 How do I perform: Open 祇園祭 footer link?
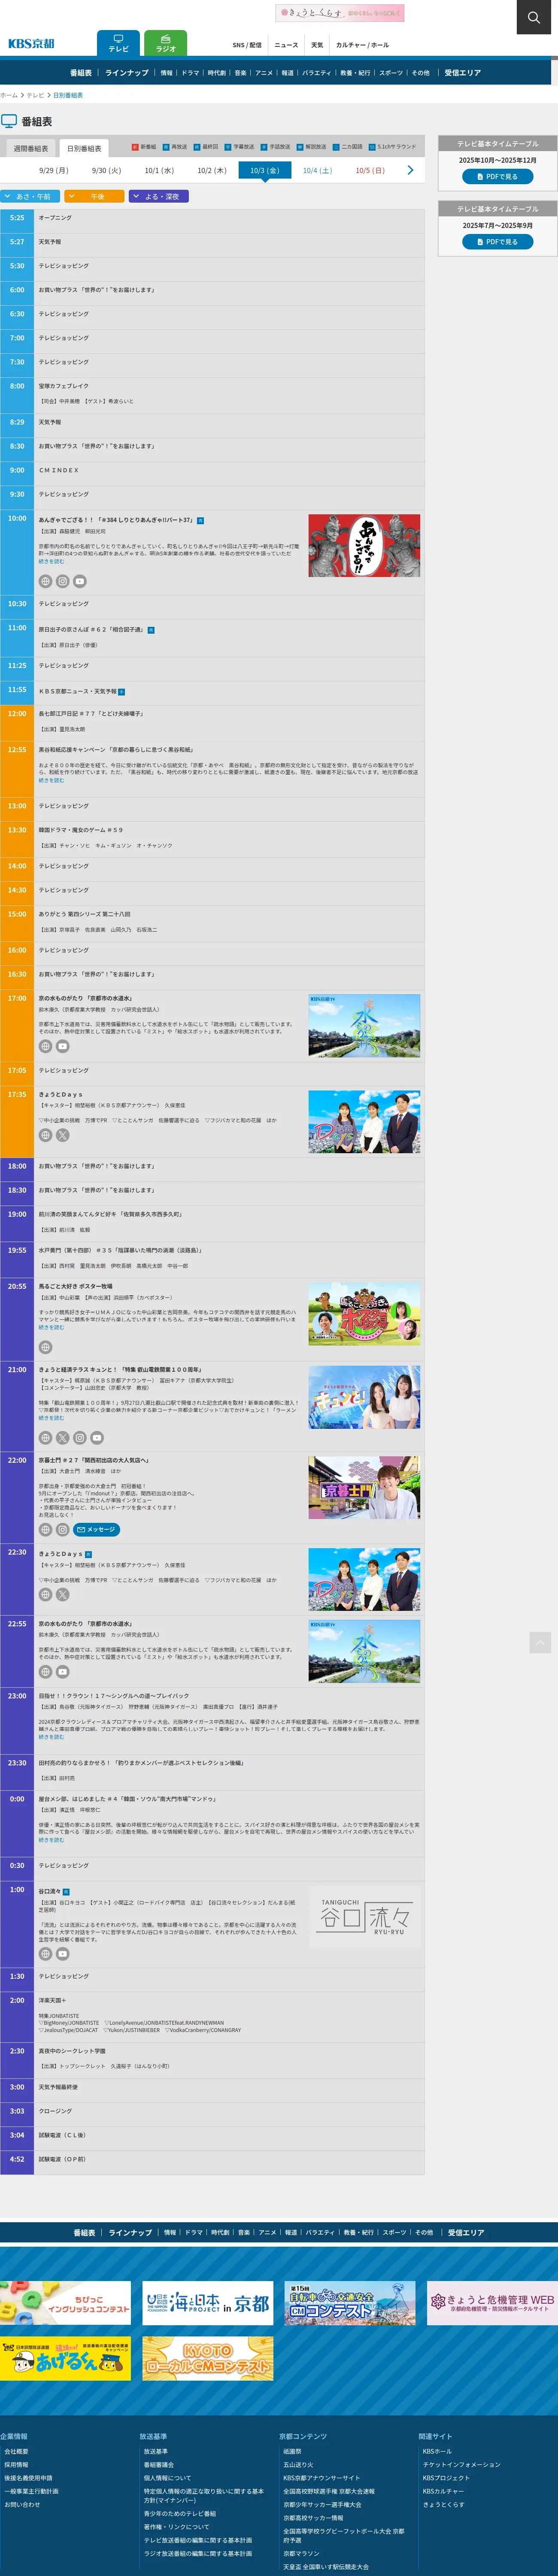[x=292, y=2451]
